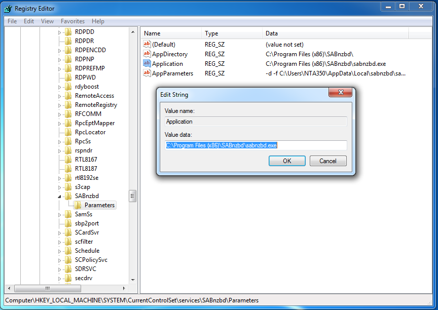
Task: Click the SABnzbd folder icon
Action: [68, 196]
